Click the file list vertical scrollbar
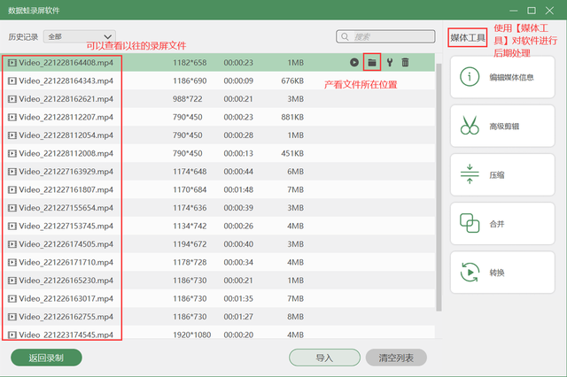The height and width of the screenshot is (377, 567). click(439, 187)
